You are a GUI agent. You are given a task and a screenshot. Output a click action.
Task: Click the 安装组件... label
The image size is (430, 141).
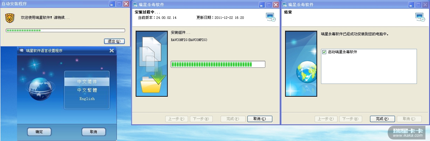pyautogui.click(x=181, y=33)
